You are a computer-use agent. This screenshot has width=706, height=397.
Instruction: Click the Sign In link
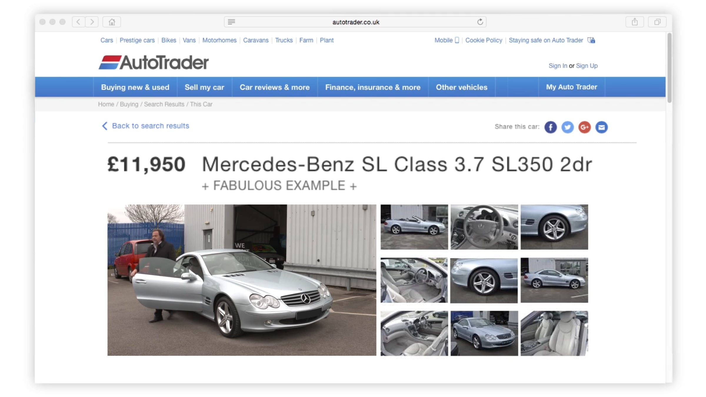(558, 66)
